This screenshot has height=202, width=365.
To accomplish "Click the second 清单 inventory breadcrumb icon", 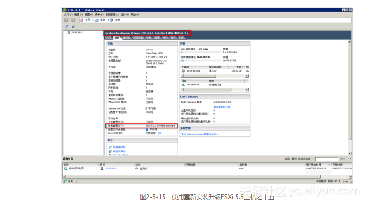I will pos(112,20).
